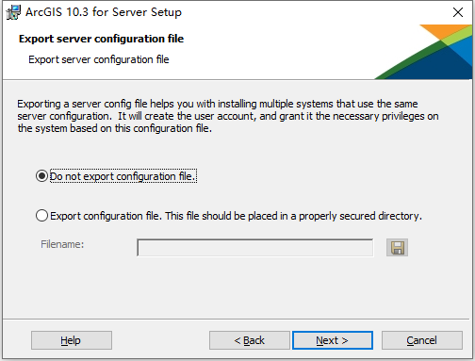Viewport: 475px width, 361px height.
Task: Click the non-bold 'Export server configuration file' subheading
Action: 99,59
